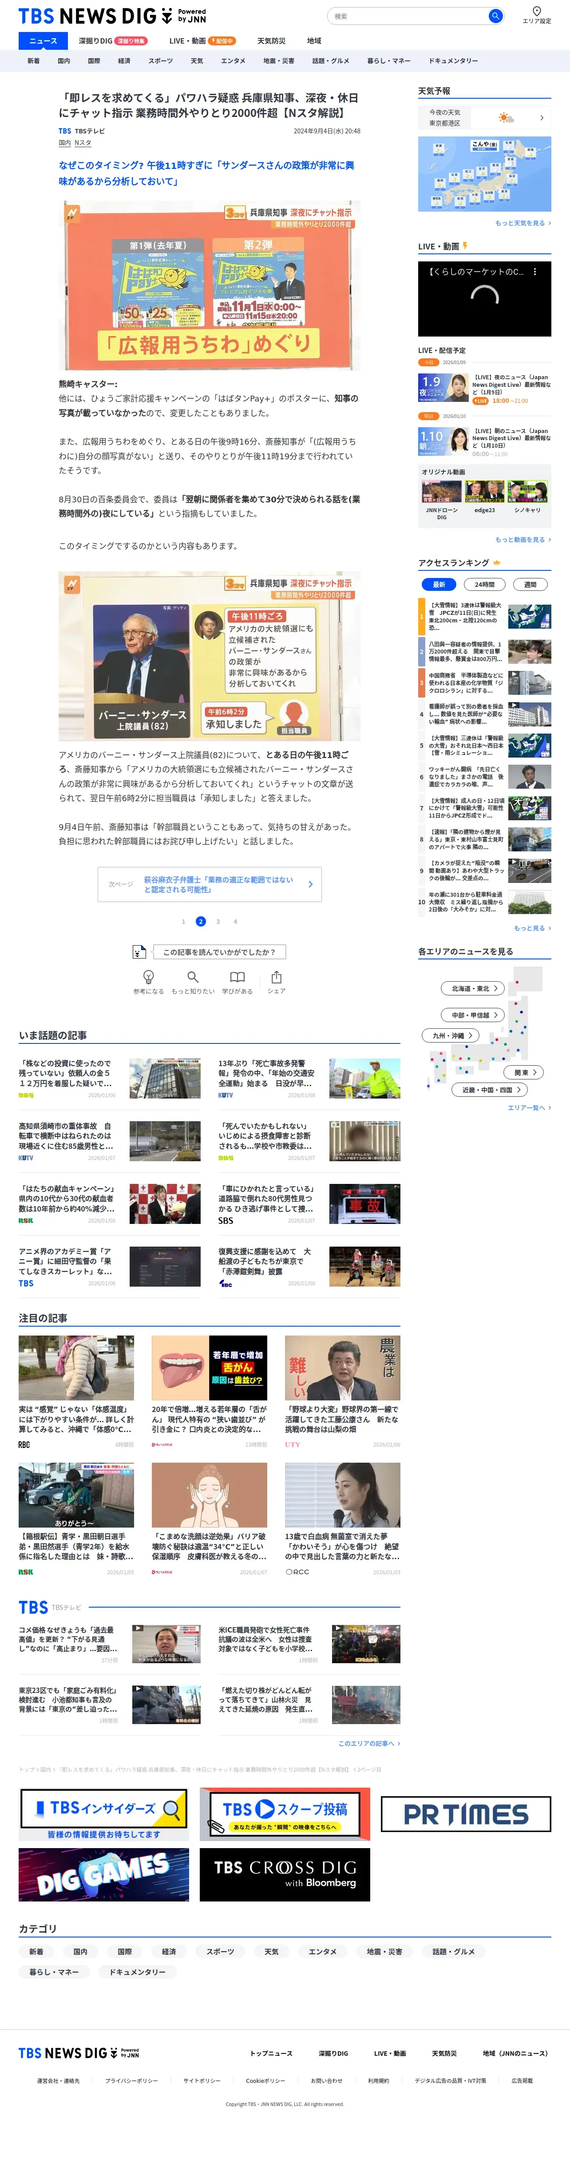Go to pagination page 1
The height and width of the screenshot is (2166, 570).
pos(183,922)
